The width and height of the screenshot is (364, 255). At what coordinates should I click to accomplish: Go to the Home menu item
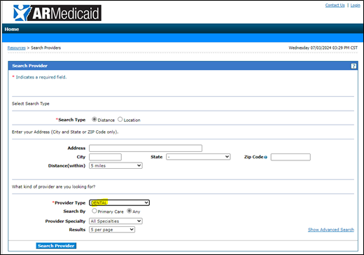tap(12, 29)
